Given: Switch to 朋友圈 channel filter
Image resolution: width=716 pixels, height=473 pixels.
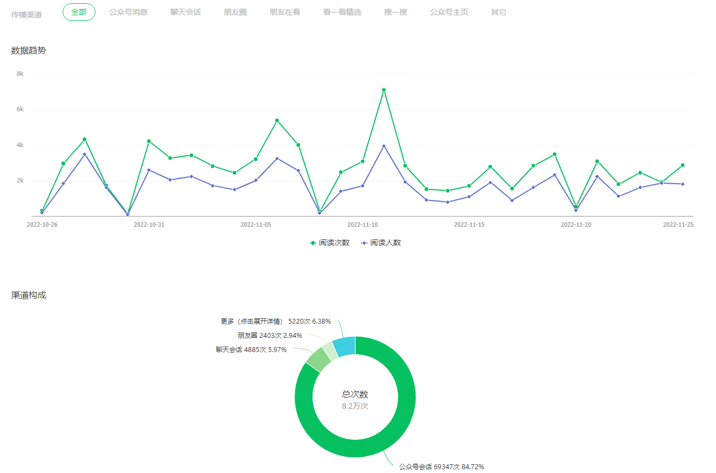Looking at the screenshot, I should 235,12.
